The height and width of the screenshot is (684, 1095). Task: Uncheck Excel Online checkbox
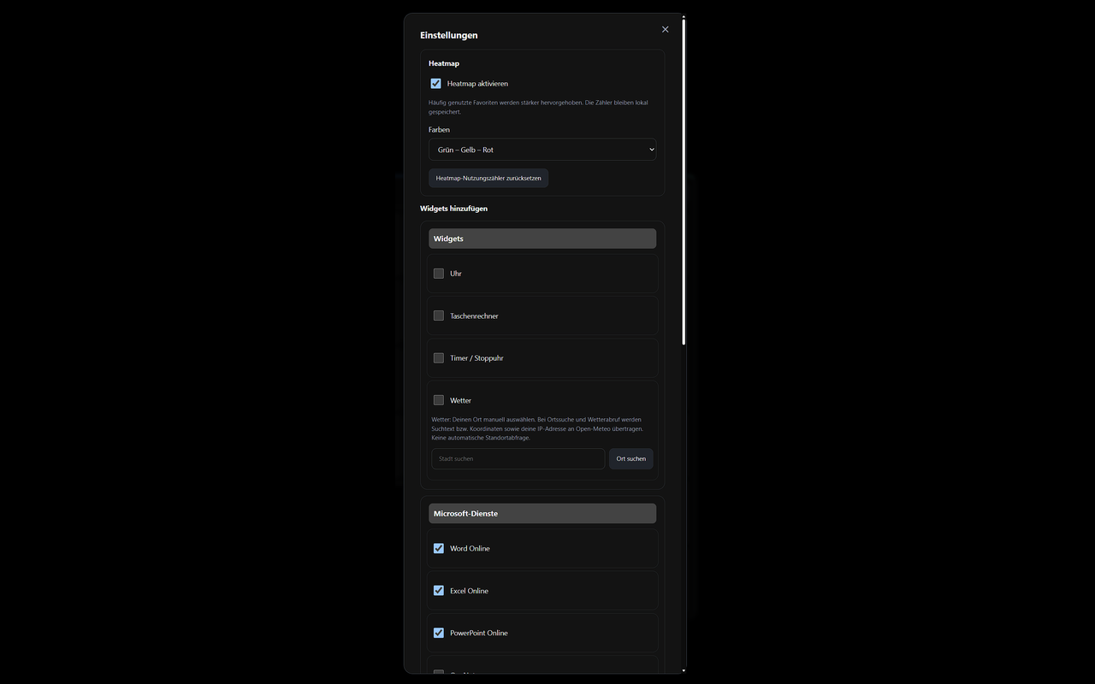[439, 591]
